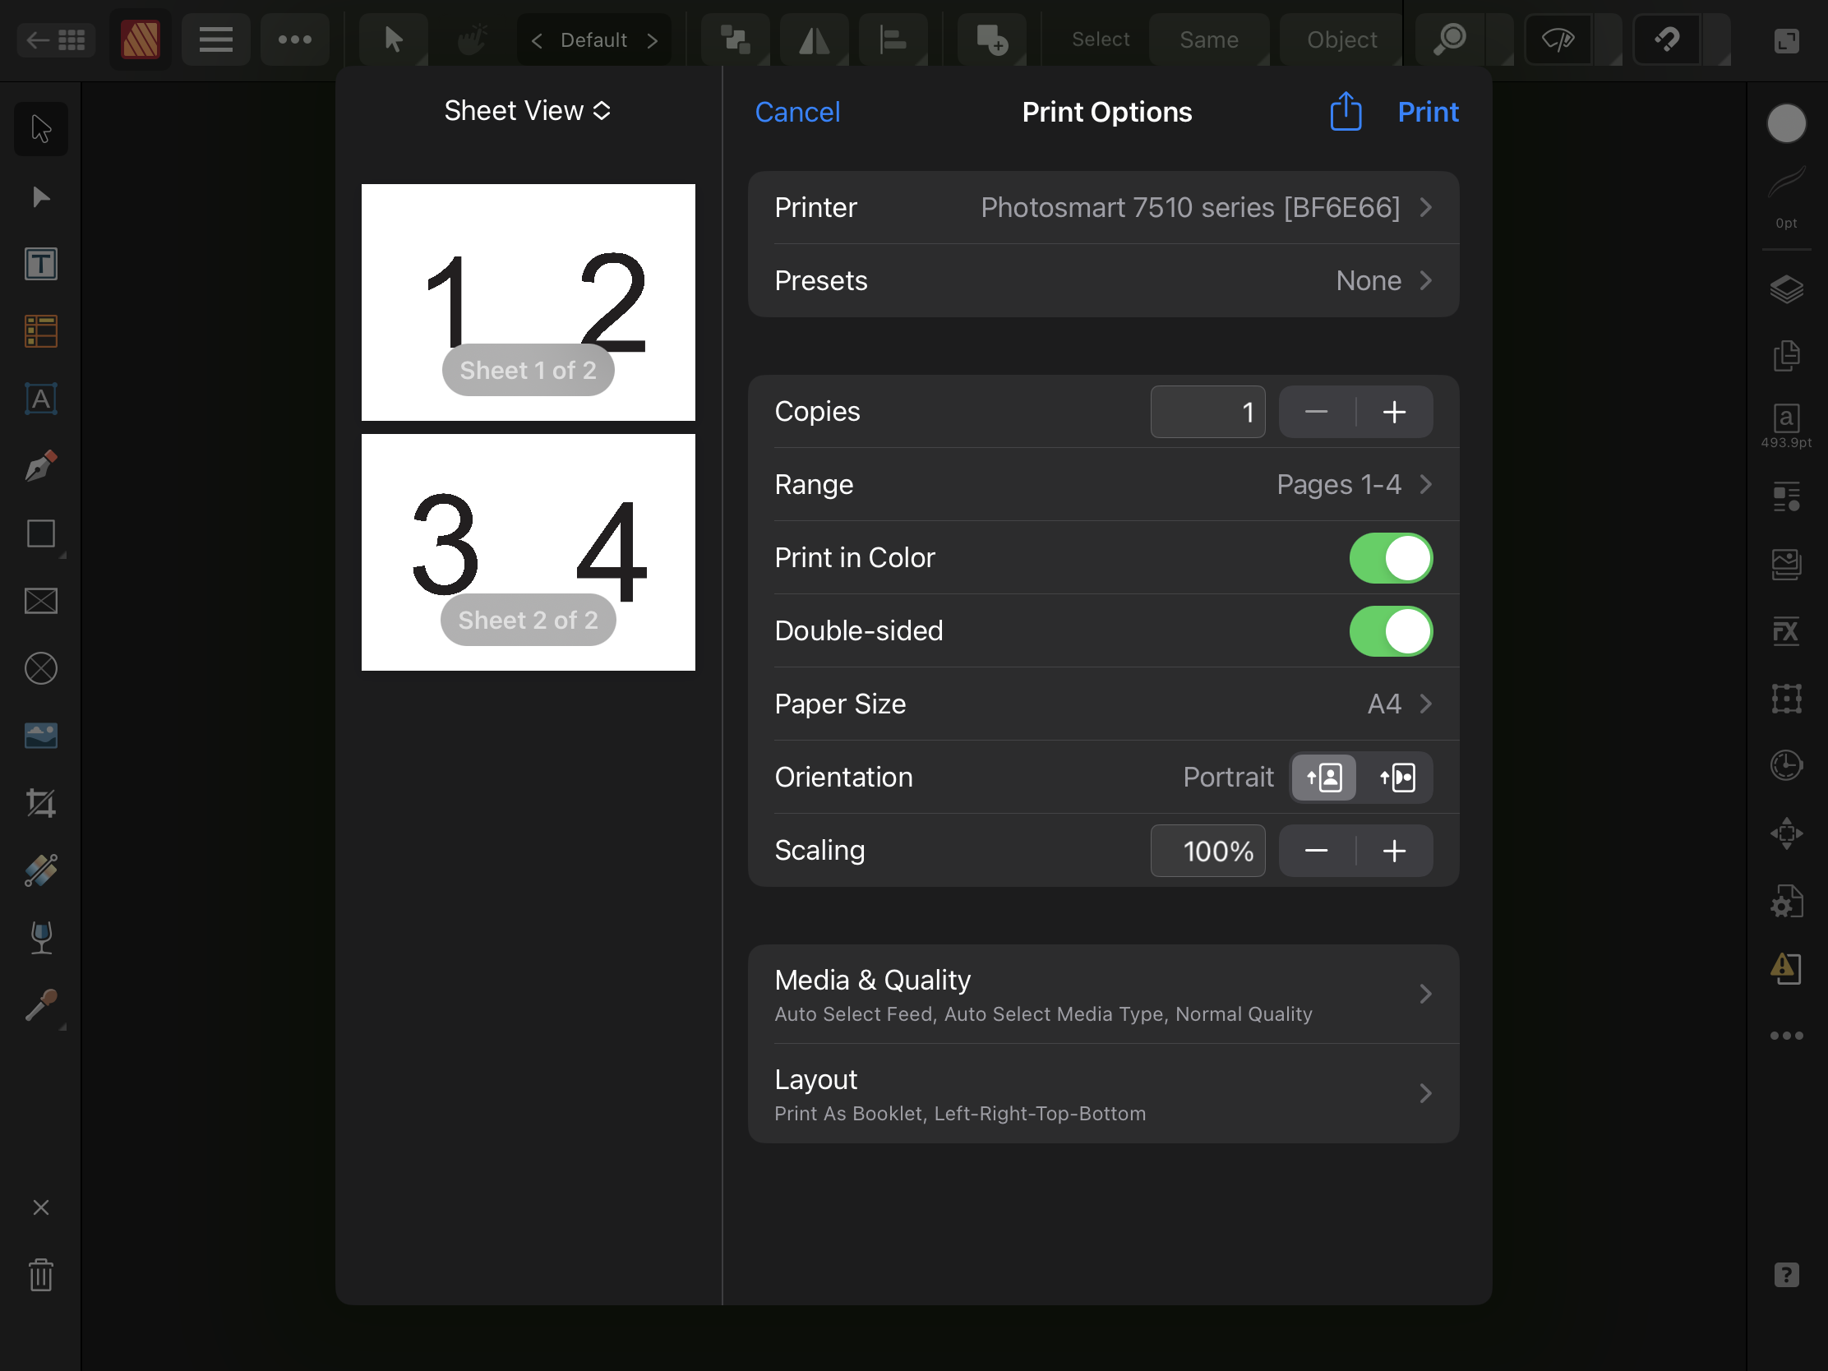Open the Layers panel icon
The image size is (1828, 1371).
1786,289
